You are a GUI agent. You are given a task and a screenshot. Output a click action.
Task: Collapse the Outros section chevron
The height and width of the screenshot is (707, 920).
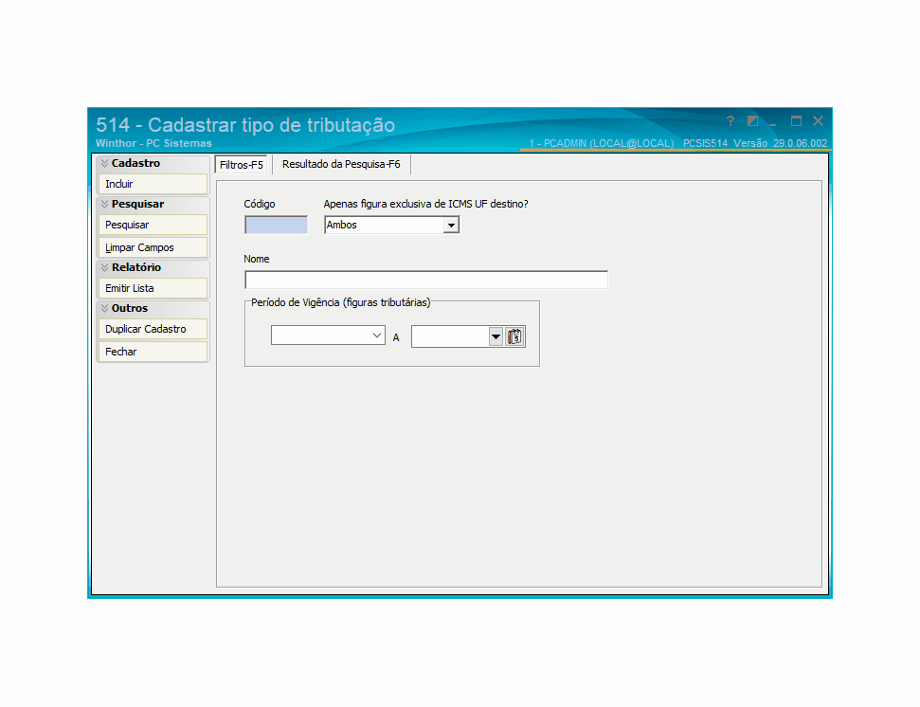[104, 308]
